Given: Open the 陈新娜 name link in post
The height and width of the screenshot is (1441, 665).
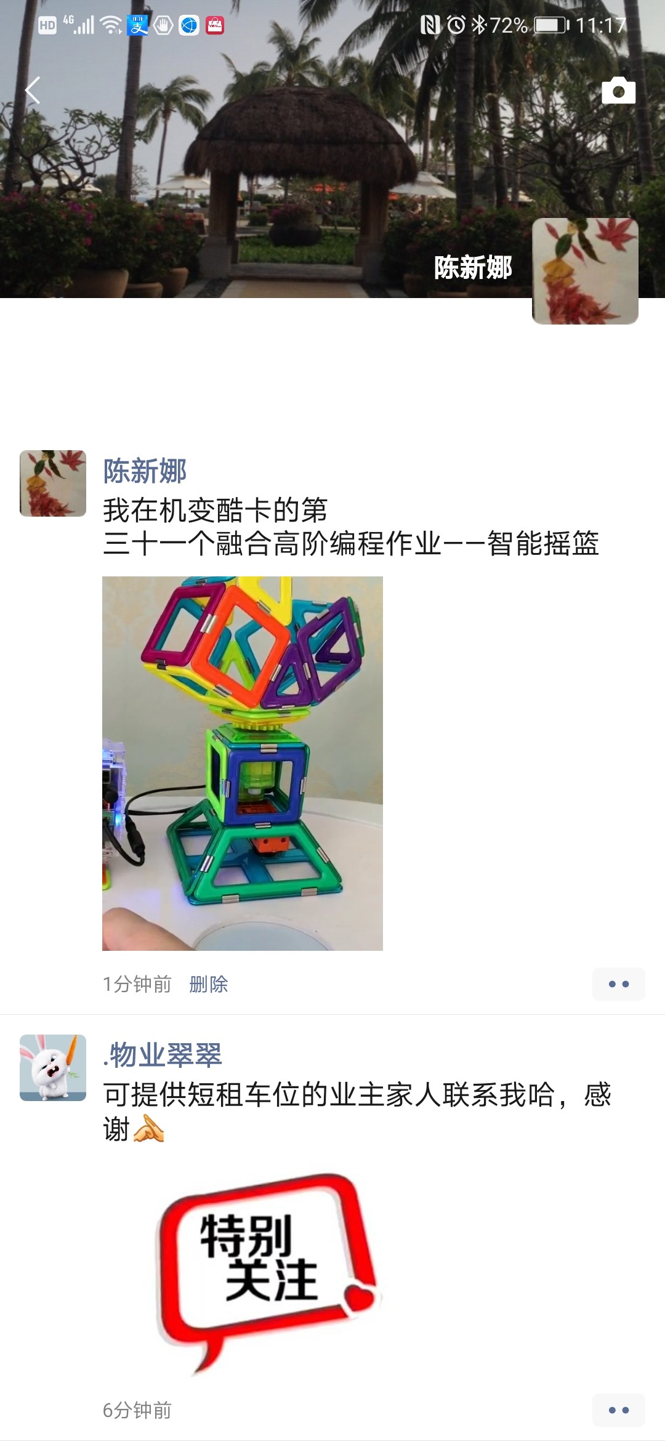Looking at the screenshot, I should (x=145, y=471).
